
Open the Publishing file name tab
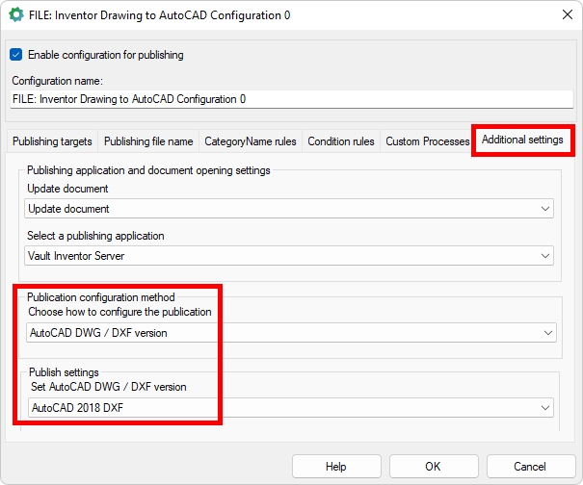tap(148, 141)
